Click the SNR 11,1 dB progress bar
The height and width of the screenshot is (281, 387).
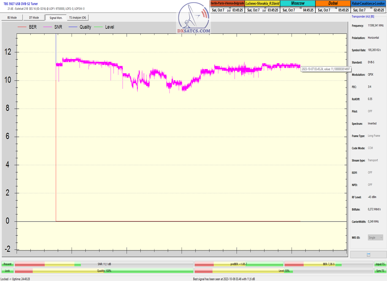(x=104, y=264)
